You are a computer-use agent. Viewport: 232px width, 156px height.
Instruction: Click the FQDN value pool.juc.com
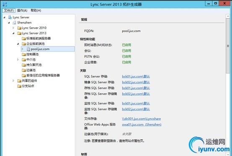[x=131, y=31]
